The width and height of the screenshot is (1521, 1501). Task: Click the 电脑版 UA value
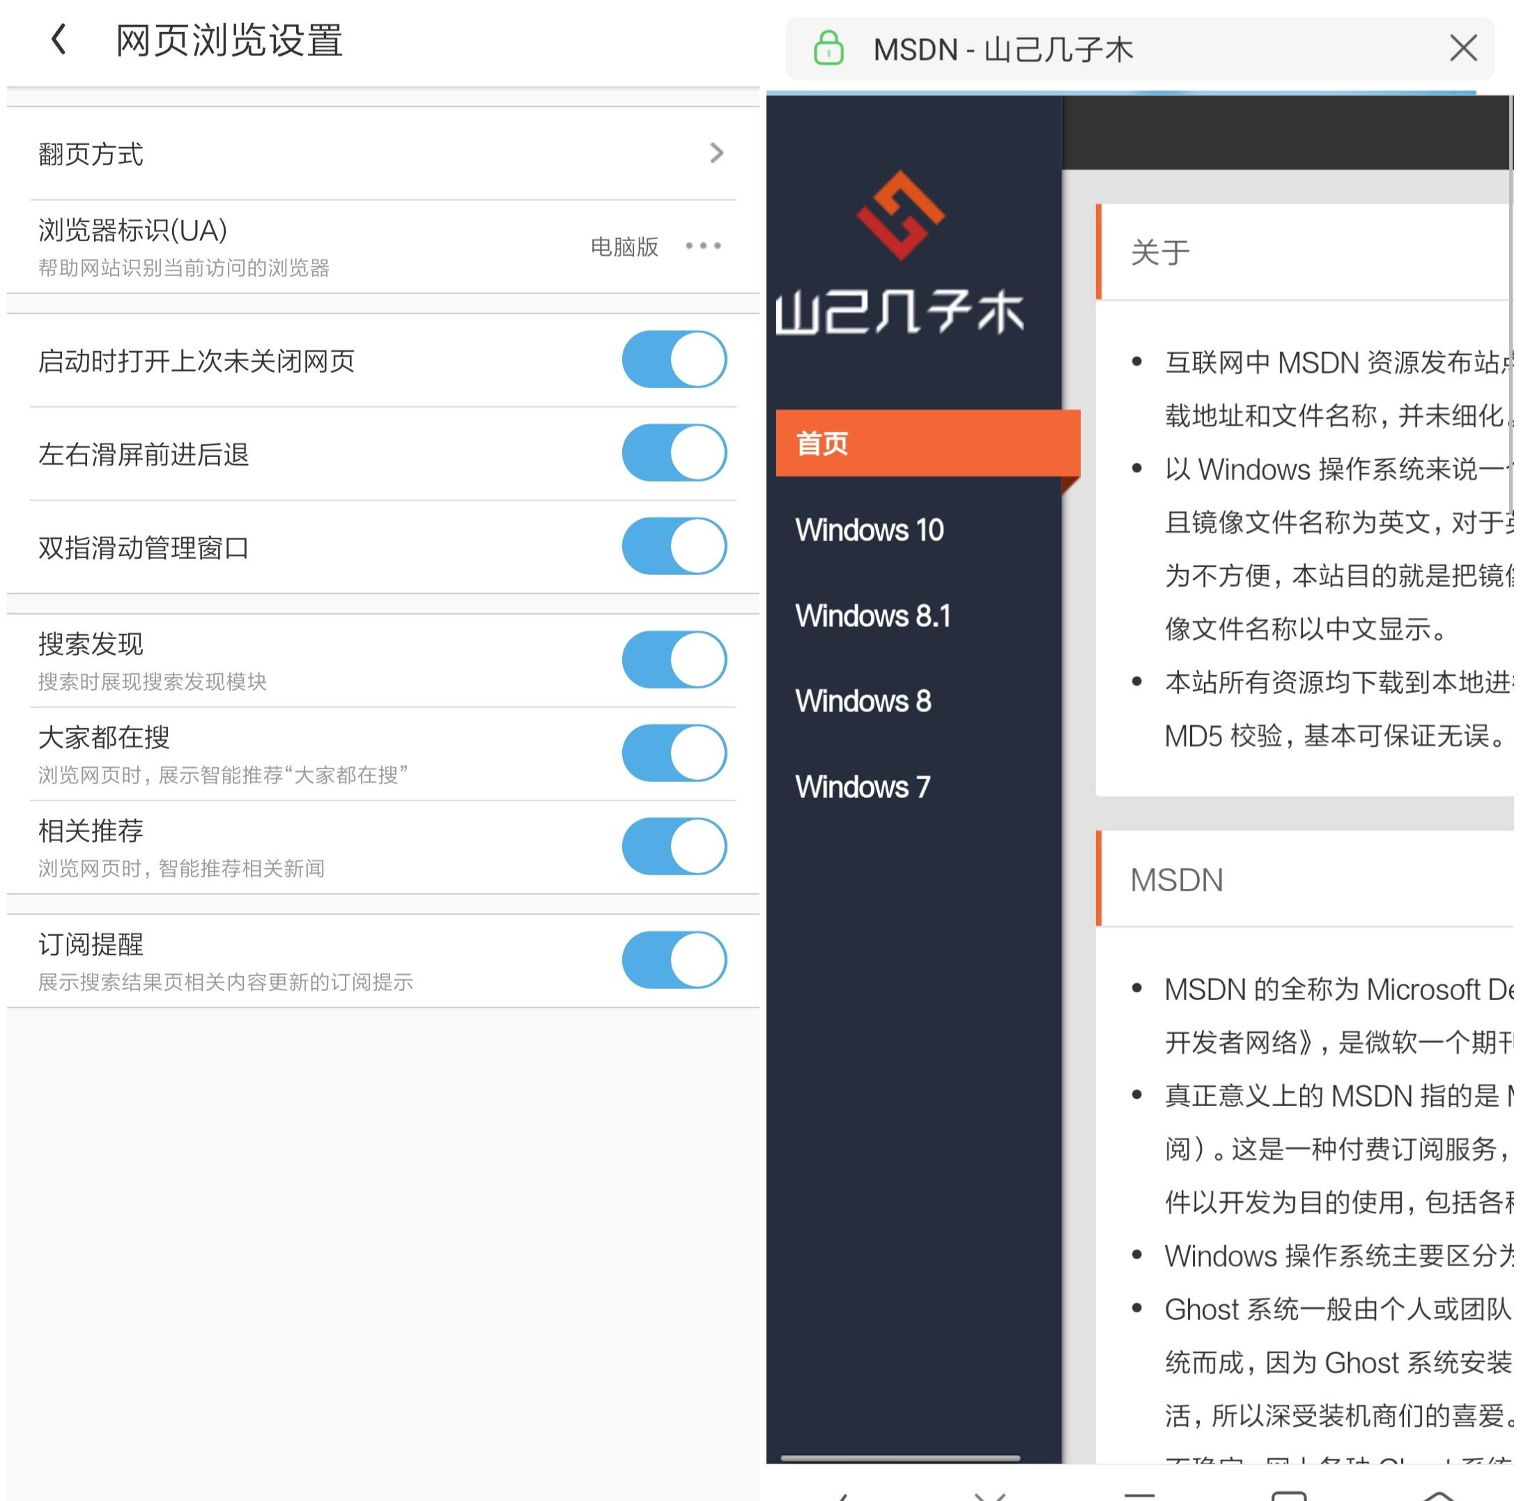pyautogui.click(x=624, y=247)
